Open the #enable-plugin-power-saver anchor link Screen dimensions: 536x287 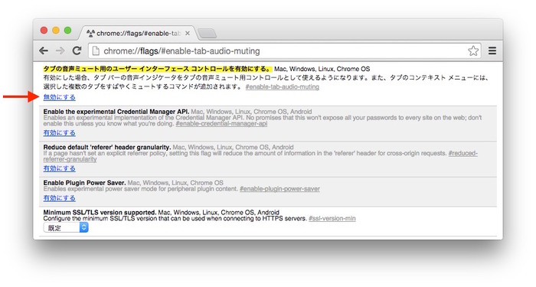point(279,188)
